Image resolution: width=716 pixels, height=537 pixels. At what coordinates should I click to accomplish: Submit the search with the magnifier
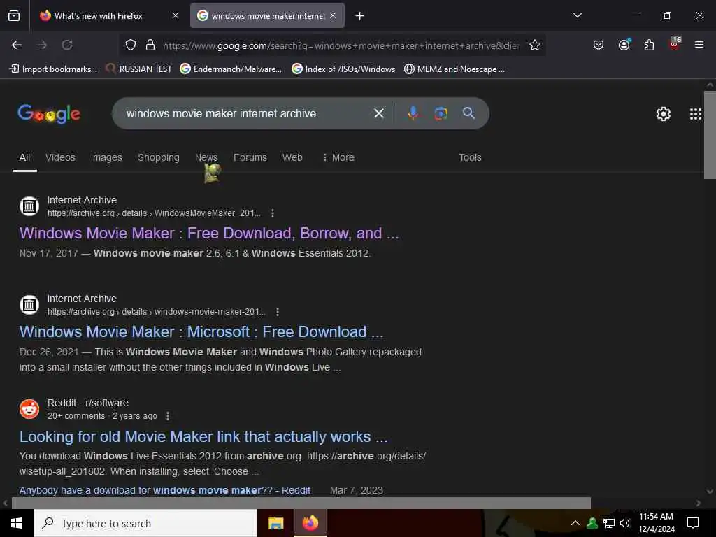click(468, 113)
